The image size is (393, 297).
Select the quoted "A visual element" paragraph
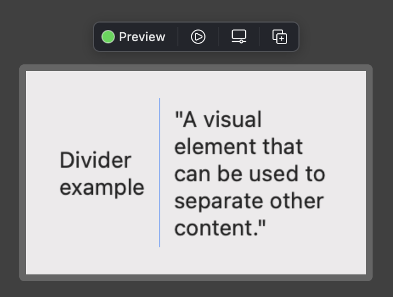point(250,173)
